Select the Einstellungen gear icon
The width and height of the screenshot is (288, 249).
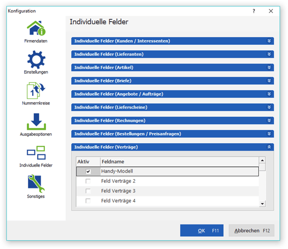(36, 59)
